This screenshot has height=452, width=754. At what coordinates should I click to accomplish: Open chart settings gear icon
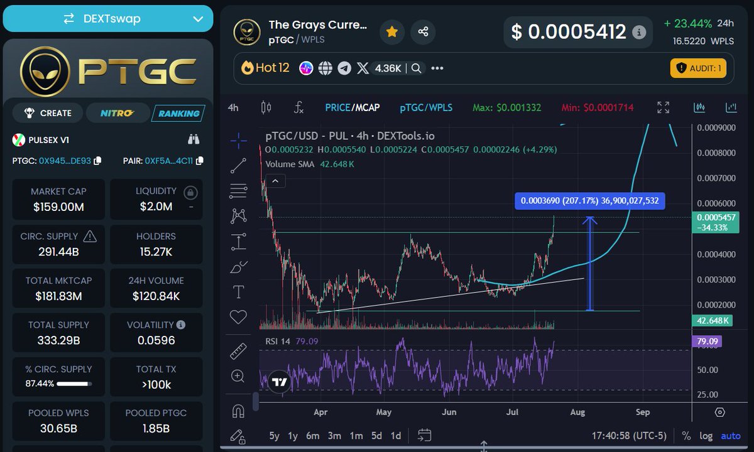(720, 412)
